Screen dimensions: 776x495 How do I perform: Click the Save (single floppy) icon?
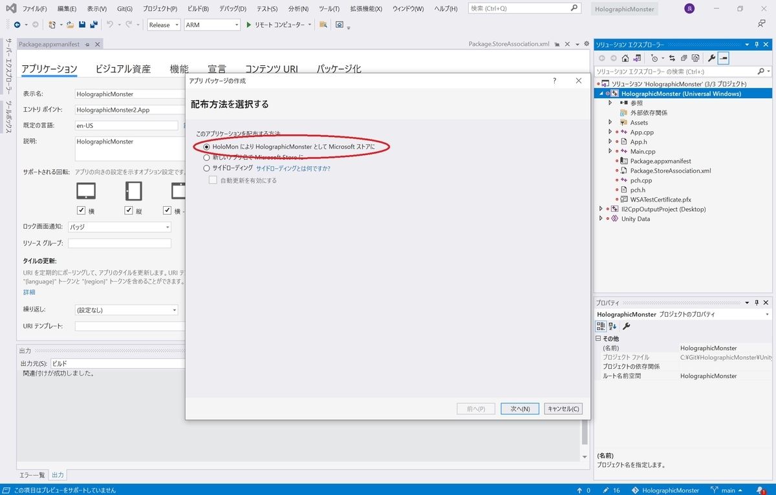tap(82, 25)
